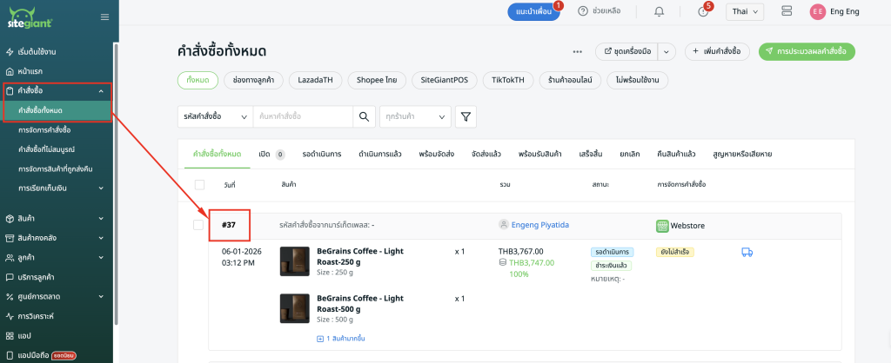Click the order search input field
The width and height of the screenshot is (891, 363).
[302, 116]
